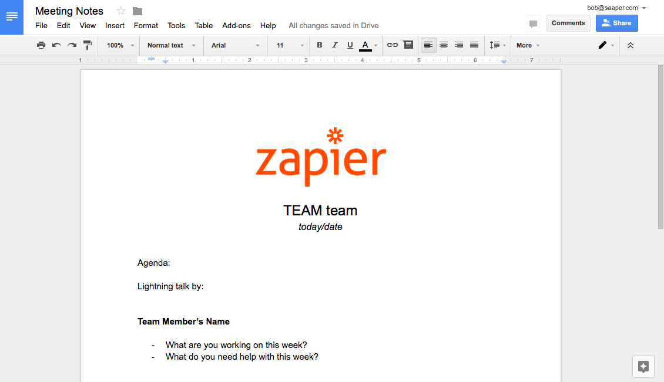Open the Format menu

pos(146,25)
